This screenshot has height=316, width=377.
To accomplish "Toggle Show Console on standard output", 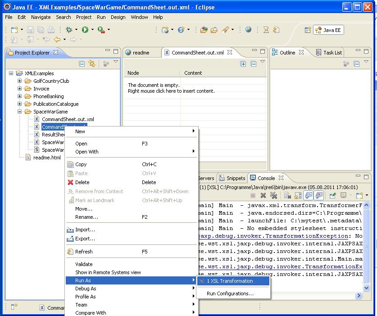I will (309, 195).
